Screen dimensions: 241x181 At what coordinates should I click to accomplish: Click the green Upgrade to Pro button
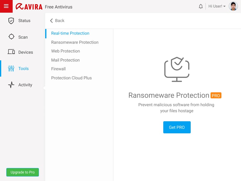pyautogui.click(x=23, y=172)
